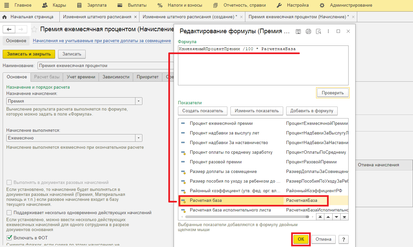The height and width of the screenshot is (247, 413).
Task: Uncheck the "Включать в ФОТ" checkbox
Action: 9,238
